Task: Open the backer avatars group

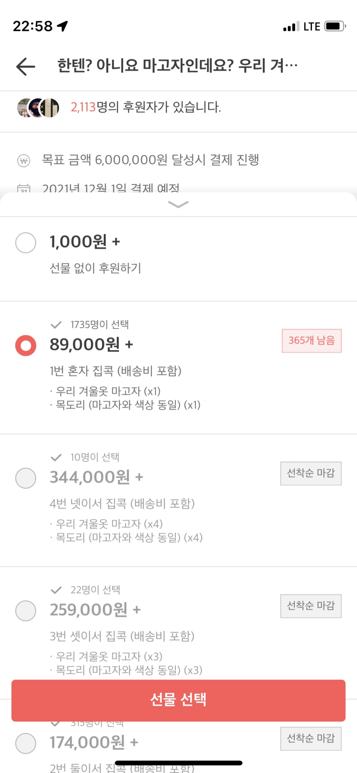Action: coord(38,108)
